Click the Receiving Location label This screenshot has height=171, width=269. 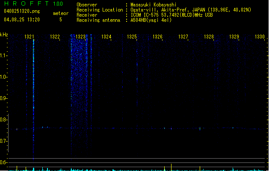[100, 10]
